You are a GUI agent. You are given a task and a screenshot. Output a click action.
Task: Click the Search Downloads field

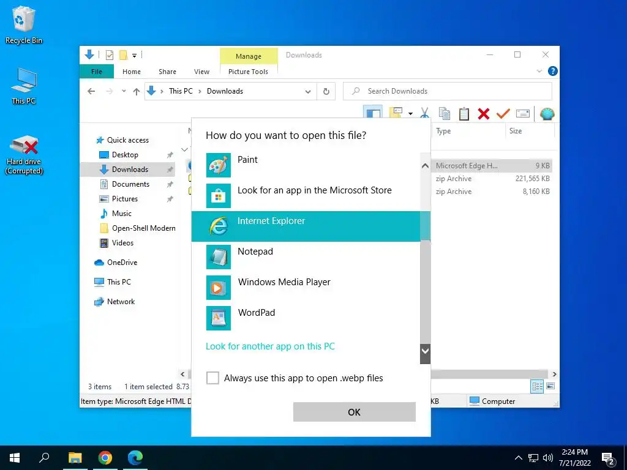tap(448, 91)
